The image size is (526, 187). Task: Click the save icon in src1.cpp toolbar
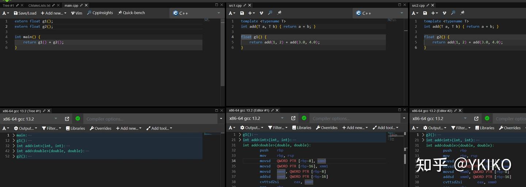point(242,13)
